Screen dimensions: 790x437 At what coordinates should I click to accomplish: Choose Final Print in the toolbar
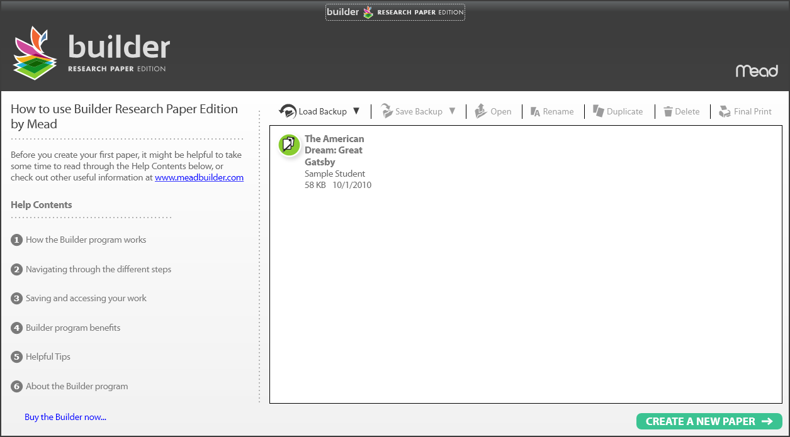click(753, 112)
